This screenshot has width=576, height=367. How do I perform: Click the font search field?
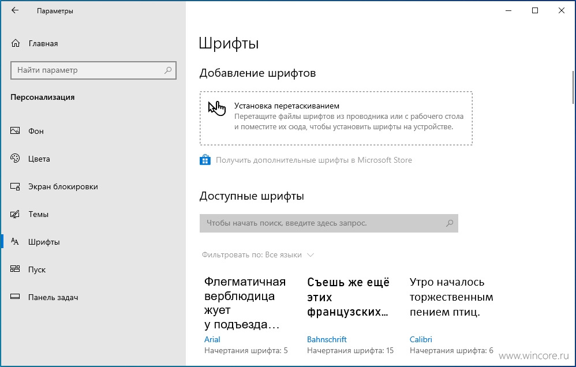click(x=329, y=223)
